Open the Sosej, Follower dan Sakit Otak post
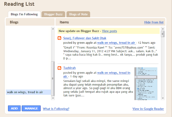Screen dimensions: 172x117 pyautogui.click(x=85, y=38)
